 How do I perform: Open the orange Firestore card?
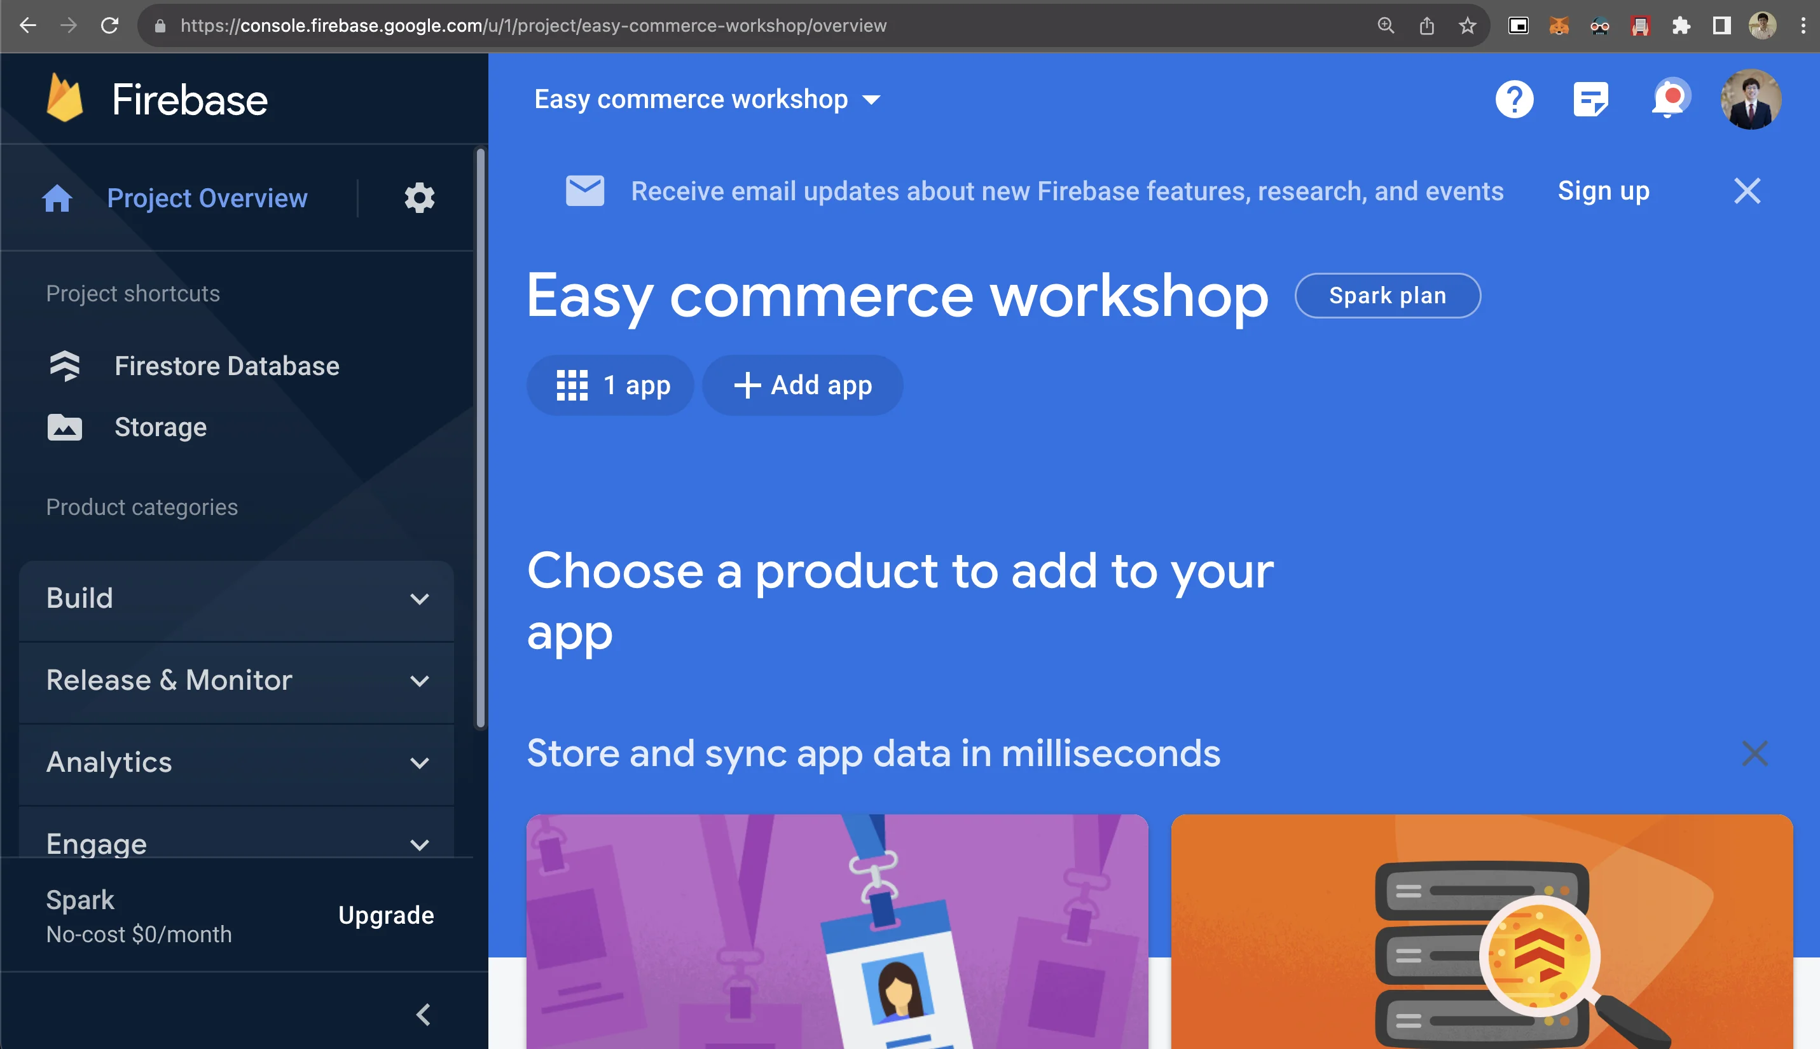[1481, 931]
